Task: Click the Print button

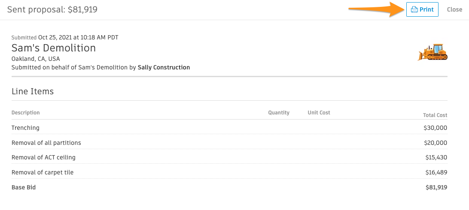Action: 422,9
